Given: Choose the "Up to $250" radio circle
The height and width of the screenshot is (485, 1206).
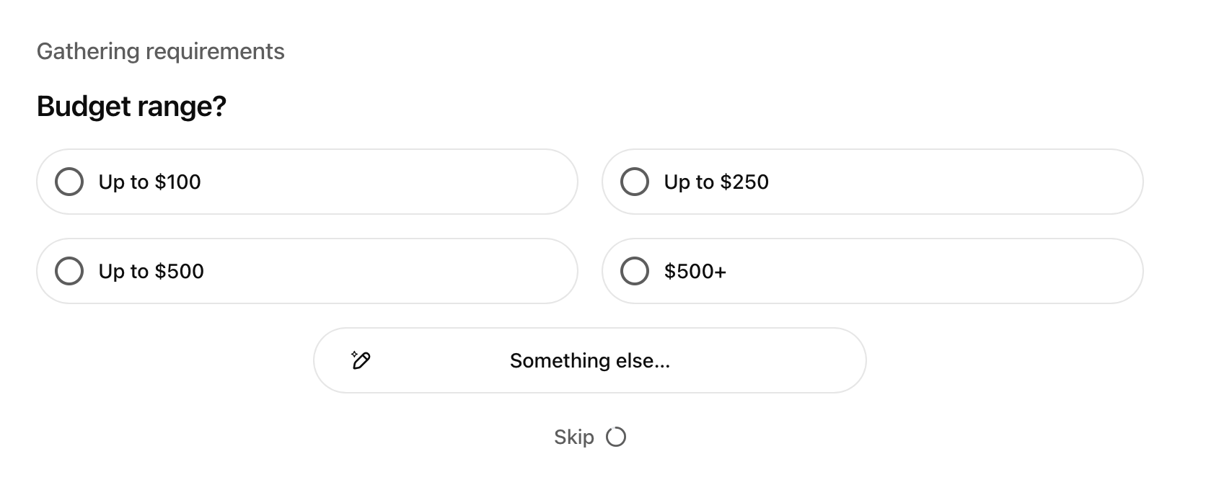Looking at the screenshot, I should tap(635, 182).
